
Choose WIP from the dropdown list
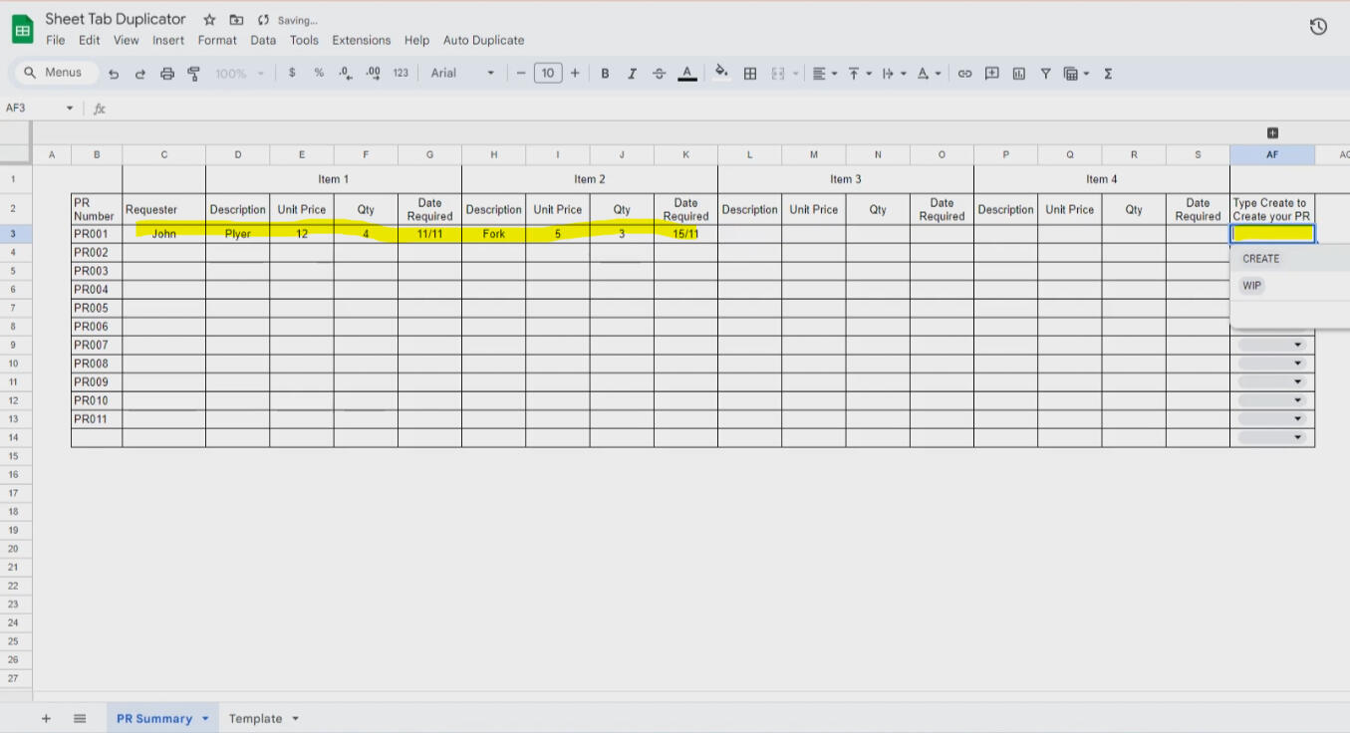1251,286
